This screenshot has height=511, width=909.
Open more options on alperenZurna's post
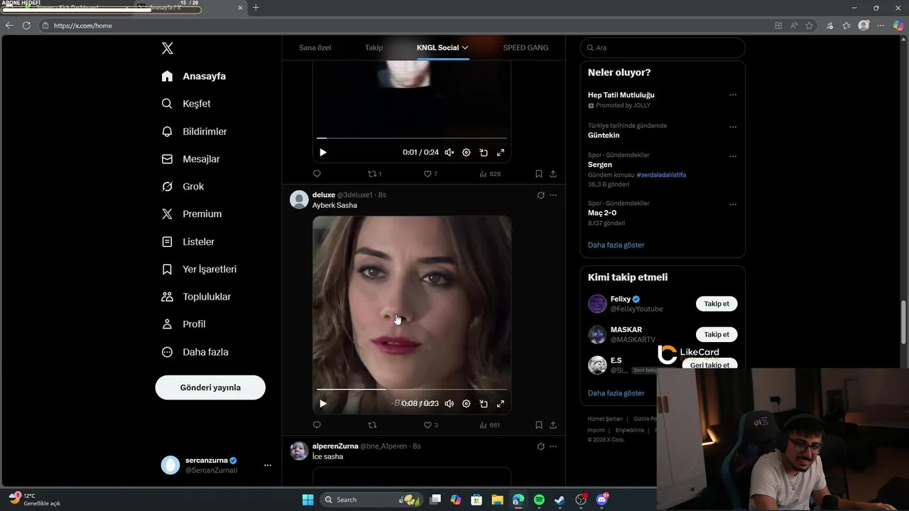click(x=553, y=446)
